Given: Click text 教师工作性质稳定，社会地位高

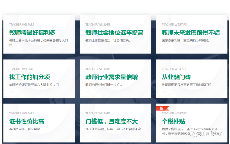Looking at the screenshot, I should pos(108,41).
